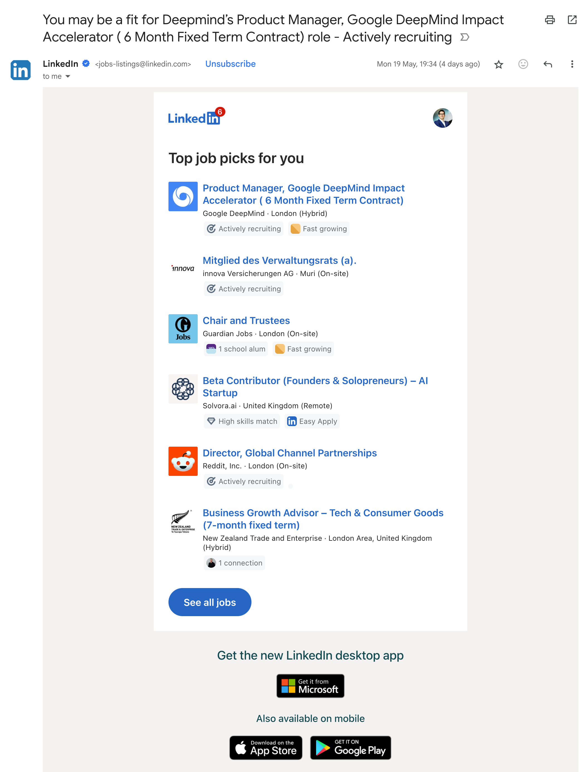Image resolution: width=587 pixels, height=772 pixels.
Task: Click the Google DeepMind company logo
Action: coord(183,196)
